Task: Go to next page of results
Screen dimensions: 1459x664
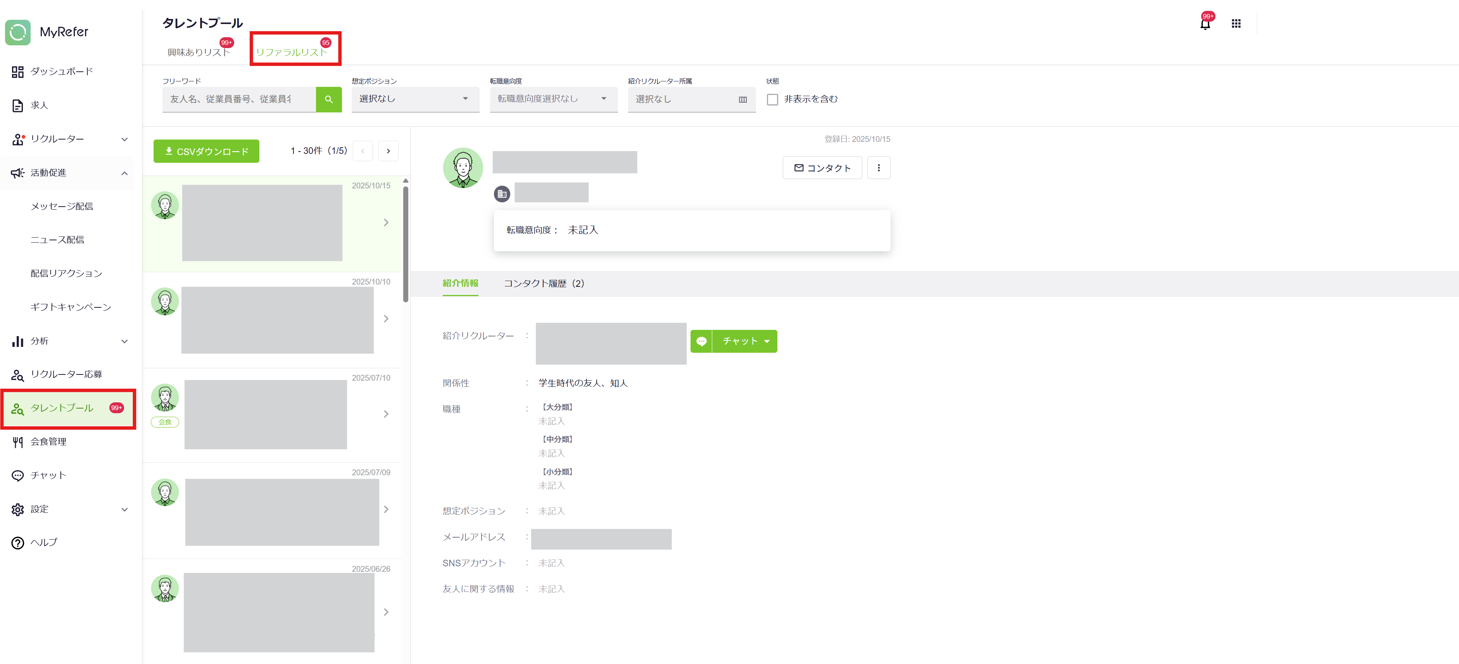Action: pyautogui.click(x=388, y=151)
